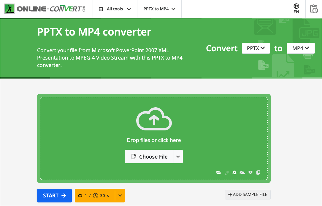
Task: Open the Online-Convert logo homepage link
Action: point(45,9)
